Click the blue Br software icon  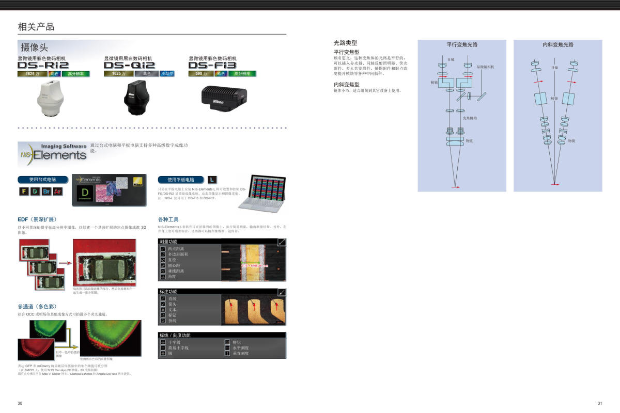pos(47,191)
